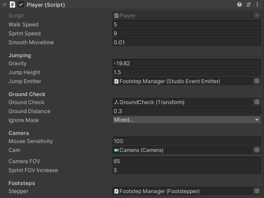Image resolution: width=264 pixels, height=198 pixels.
Task: Open the component preset selector icon
Action: (248, 4)
